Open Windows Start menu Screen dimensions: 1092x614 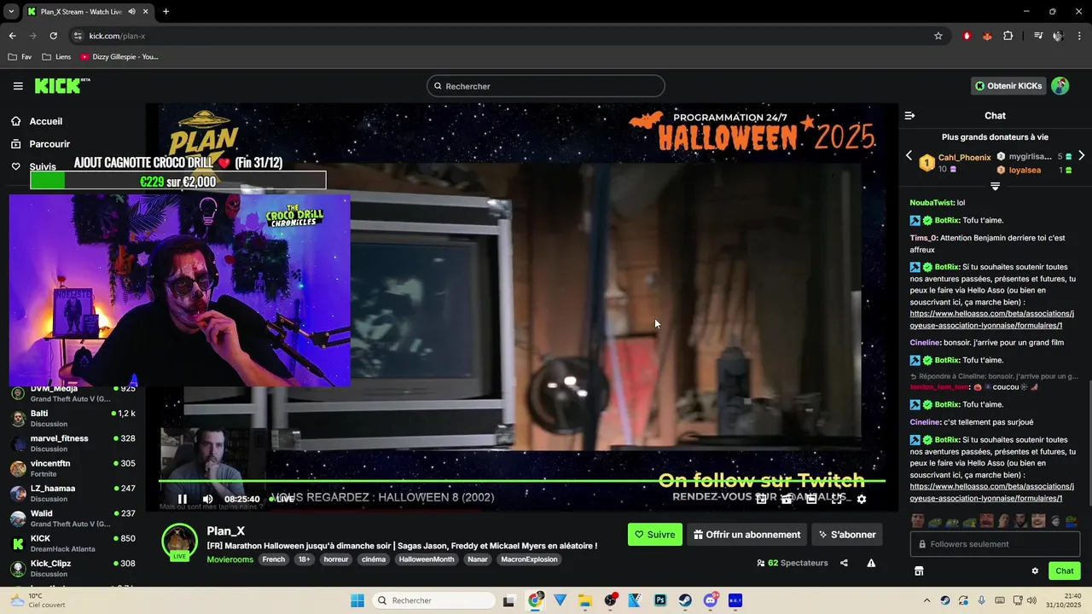[358, 600]
